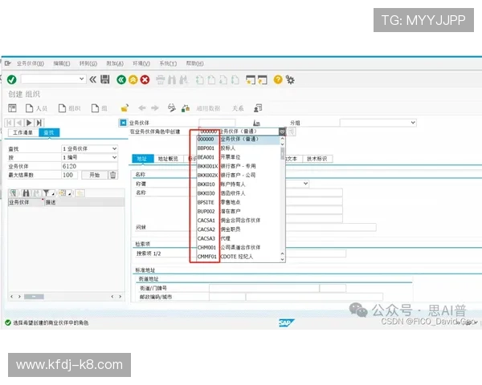Image resolution: width=482 pixels, height=385 pixels.
Task: Click the yellow Exit icon
Action: (133, 80)
